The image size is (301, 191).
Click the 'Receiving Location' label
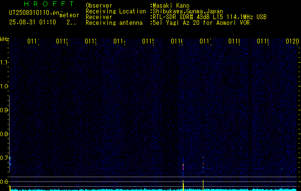pos(116,11)
